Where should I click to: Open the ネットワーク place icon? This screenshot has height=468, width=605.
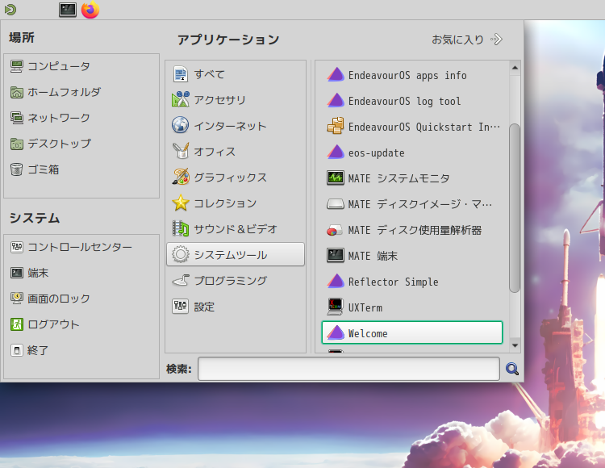[x=17, y=118]
